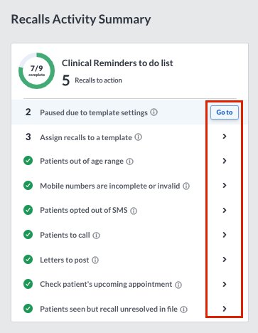Screen dimensions: 258x333
Task: Click info icon next to Assign recalls to a template
Action: click(x=139, y=137)
